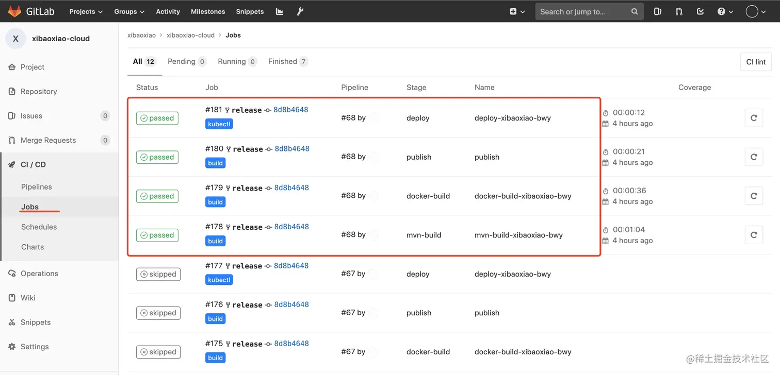This screenshot has width=780, height=375.
Task: Open the issues icon in top bar
Action: click(x=658, y=11)
